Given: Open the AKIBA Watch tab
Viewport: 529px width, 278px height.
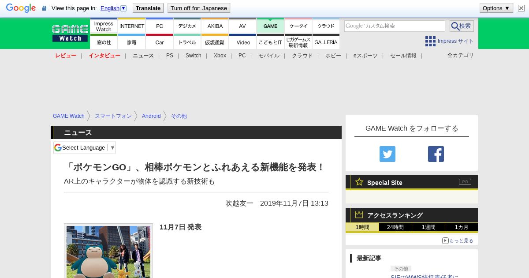Looking at the screenshot, I should click(x=215, y=26).
